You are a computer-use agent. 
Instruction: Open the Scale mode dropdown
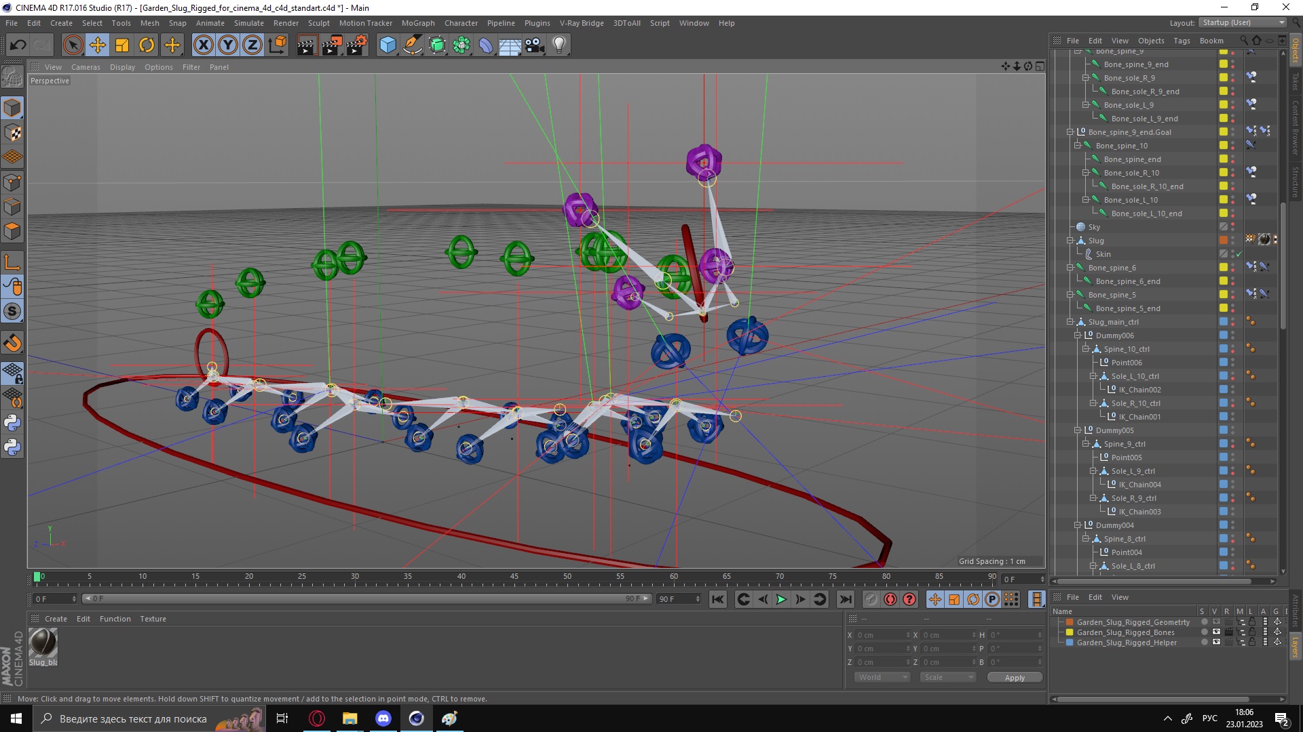pyautogui.click(x=947, y=677)
